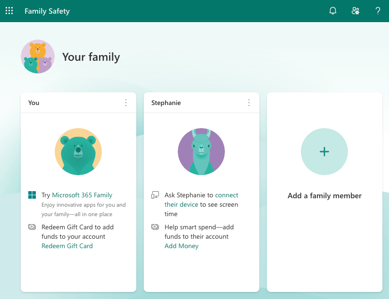Click the Microsoft 365 grid icon

pyautogui.click(x=32, y=195)
